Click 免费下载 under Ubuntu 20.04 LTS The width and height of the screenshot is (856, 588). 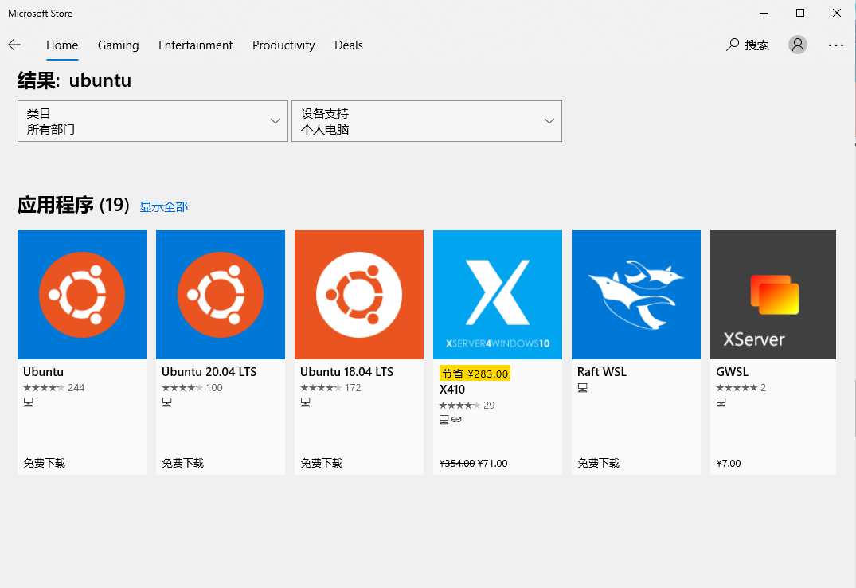click(x=183, y=464)
